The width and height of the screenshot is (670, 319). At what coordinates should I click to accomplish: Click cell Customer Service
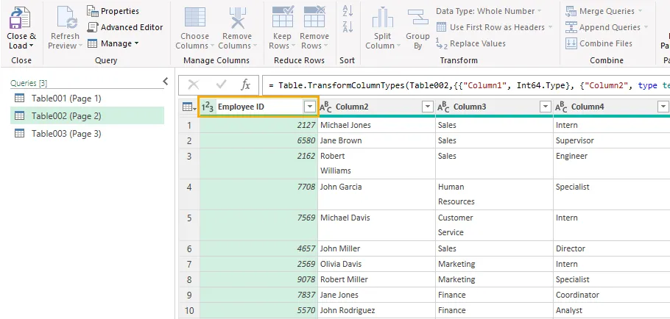coord(494,225)
